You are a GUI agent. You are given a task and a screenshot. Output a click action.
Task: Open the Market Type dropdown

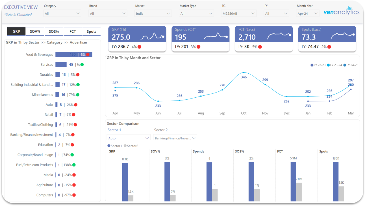(x=196, y=14)
